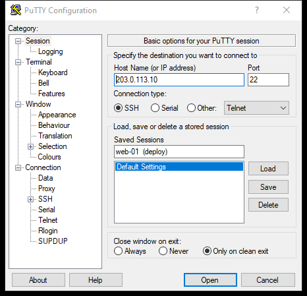Expand the Selection tree node
The height and width of the screenshot is (296, 307).
coord(30,146)
